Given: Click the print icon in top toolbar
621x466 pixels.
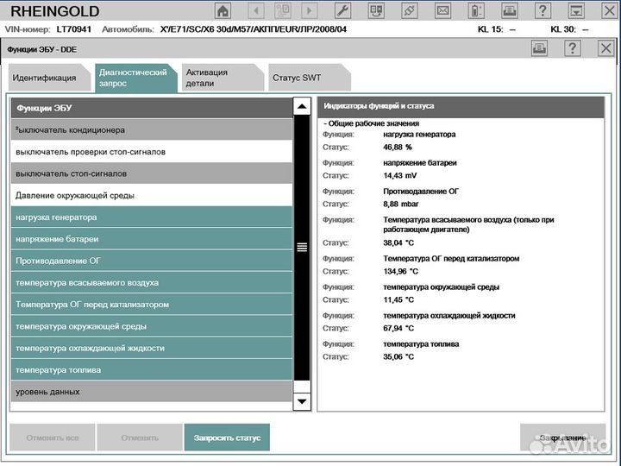Looking at the screenshot, I should tap(510, 10).
